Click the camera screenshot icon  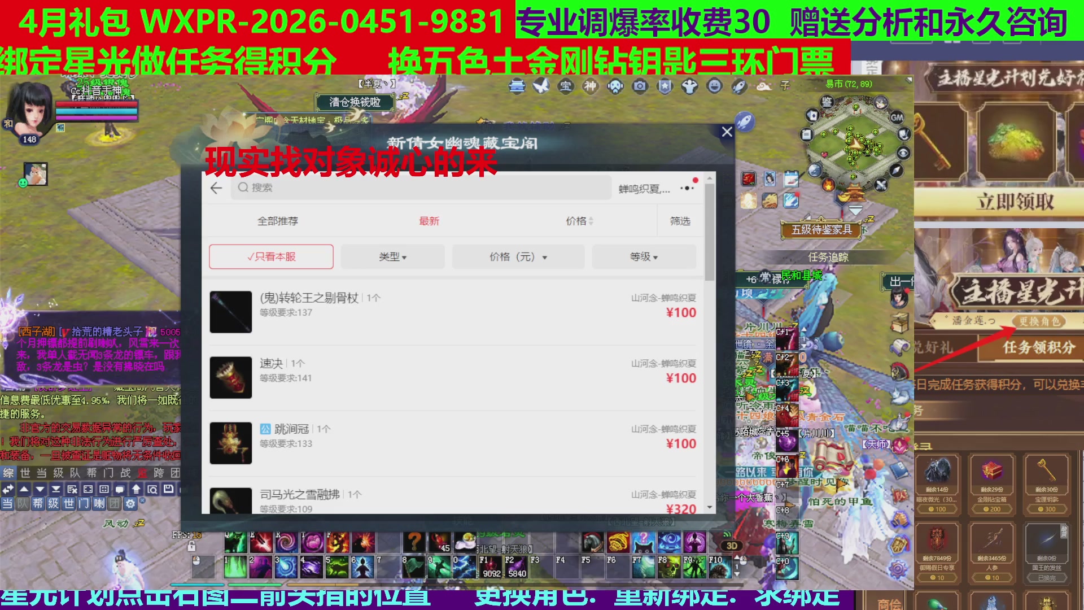coord(640,86)
